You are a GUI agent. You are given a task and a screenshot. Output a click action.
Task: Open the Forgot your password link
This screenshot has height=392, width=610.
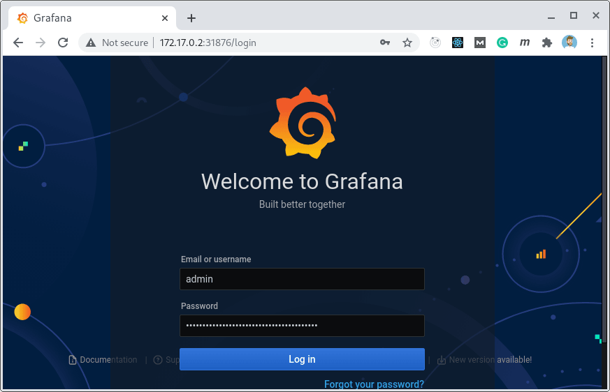[374, 384]
